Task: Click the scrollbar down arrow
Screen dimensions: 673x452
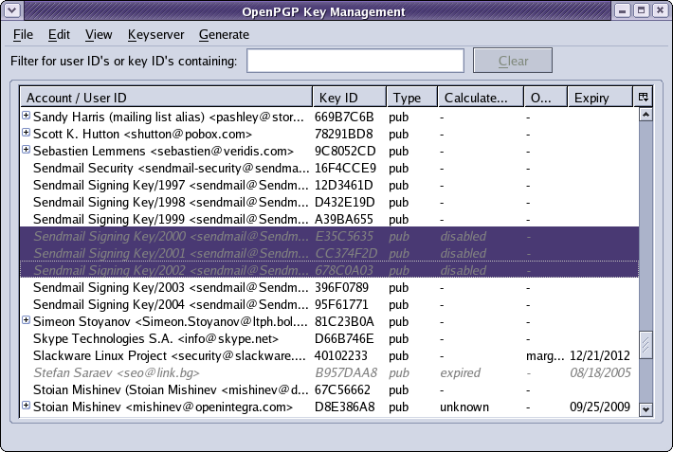Action: click(x=646, y=409)
